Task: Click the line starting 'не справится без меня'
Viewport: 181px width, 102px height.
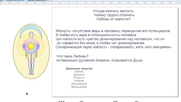Action: pyautogui.click(x=101, y=43)
